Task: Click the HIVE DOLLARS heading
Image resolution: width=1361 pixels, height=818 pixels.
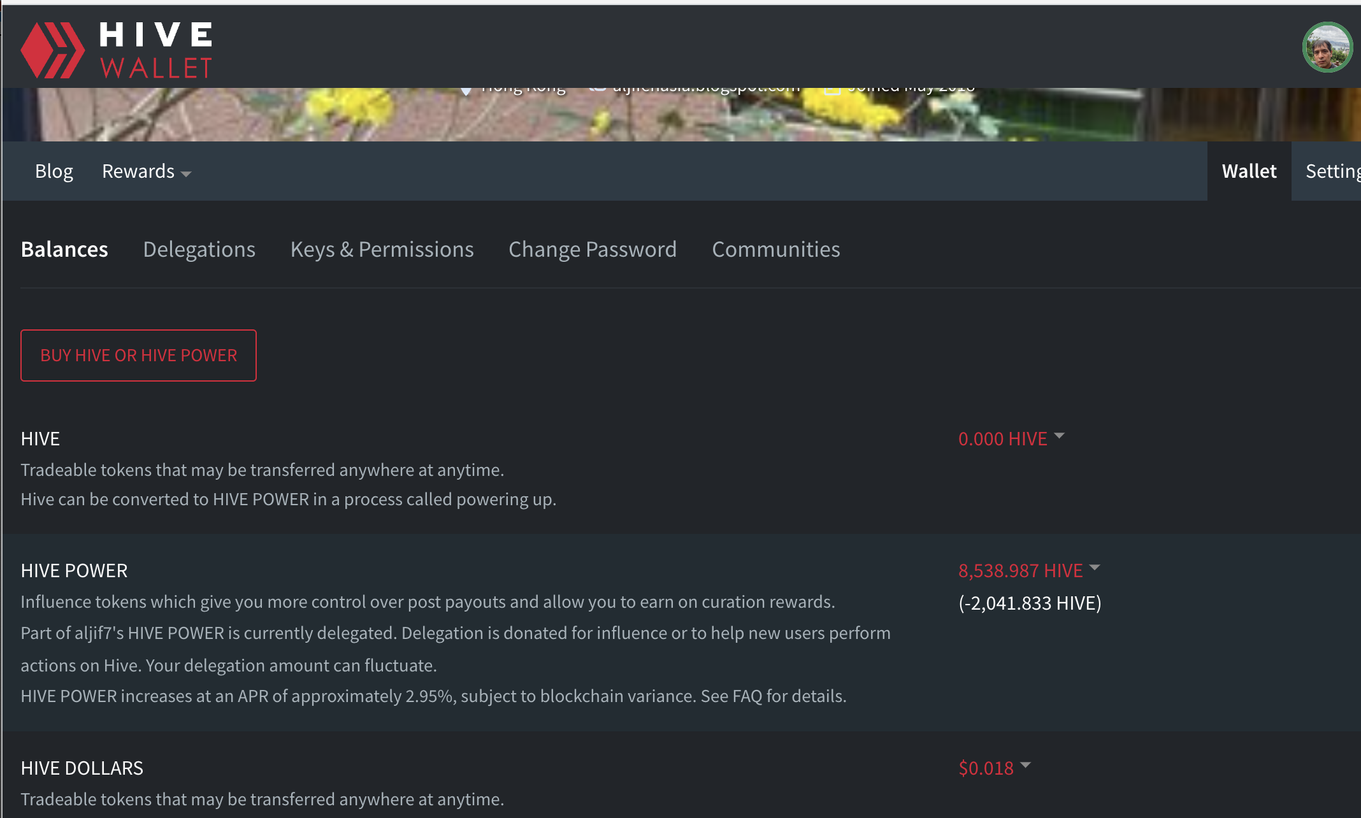Action: point(82,768)
